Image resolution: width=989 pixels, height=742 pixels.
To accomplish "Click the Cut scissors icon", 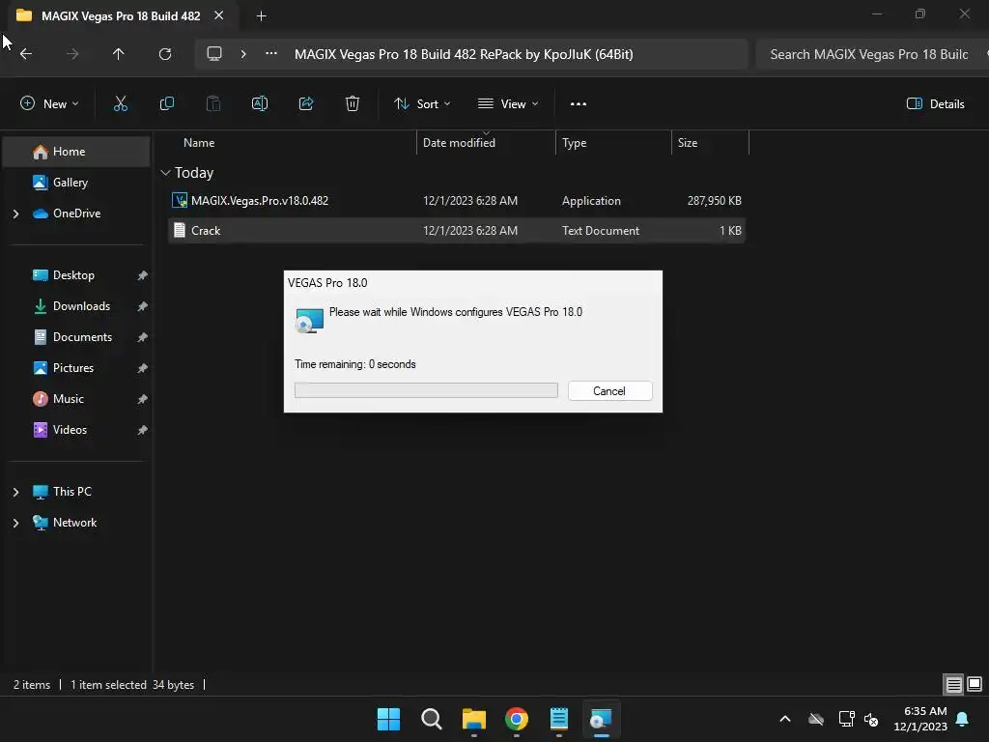I will 121,104.
